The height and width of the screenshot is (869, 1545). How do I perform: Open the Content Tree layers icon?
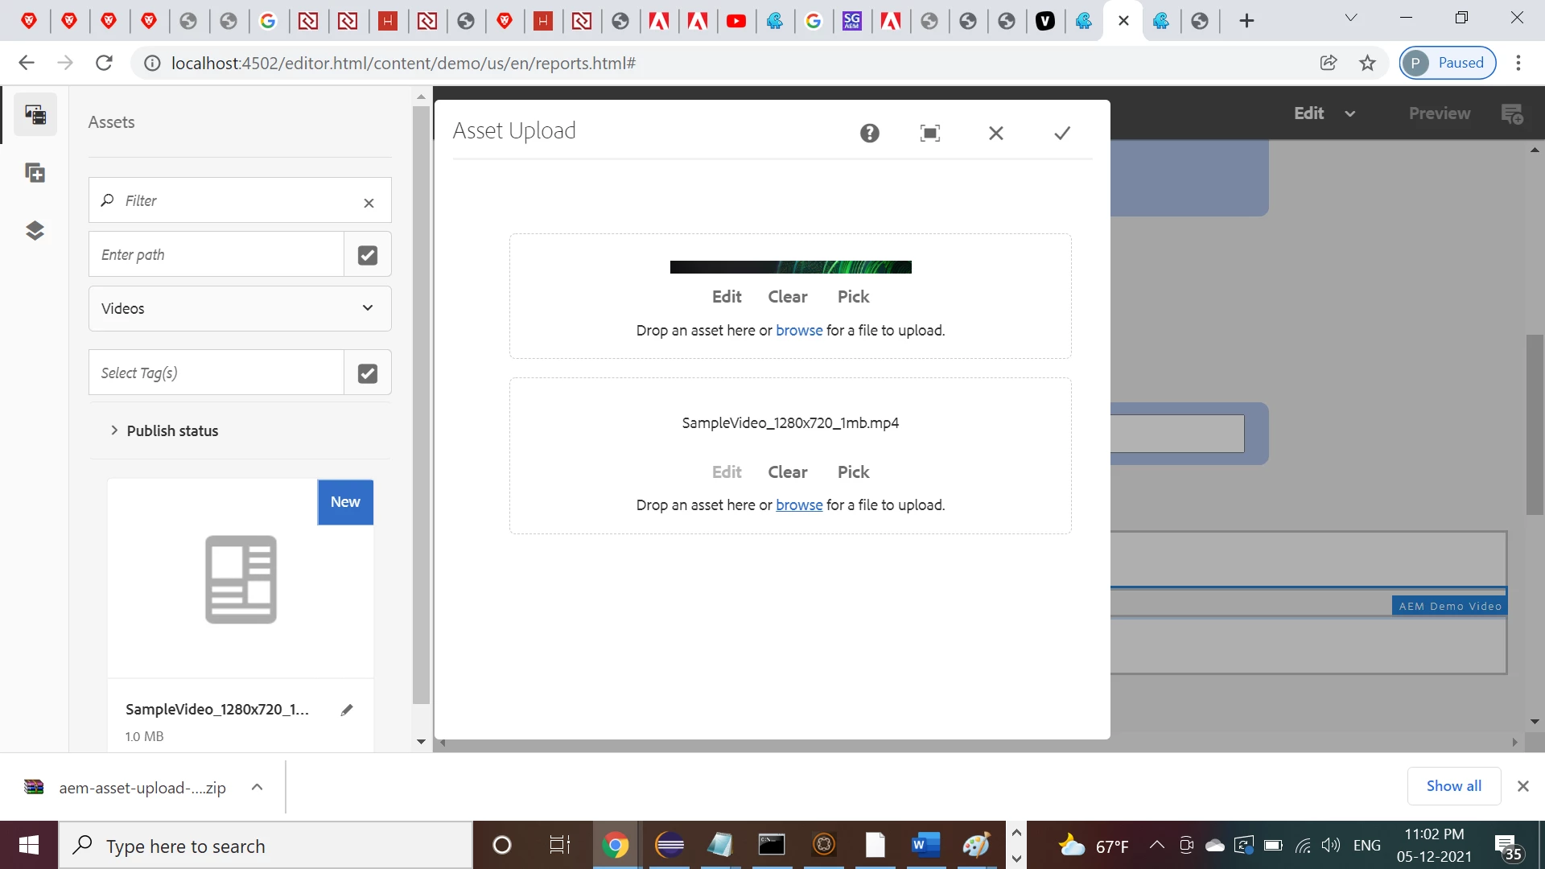35,231
